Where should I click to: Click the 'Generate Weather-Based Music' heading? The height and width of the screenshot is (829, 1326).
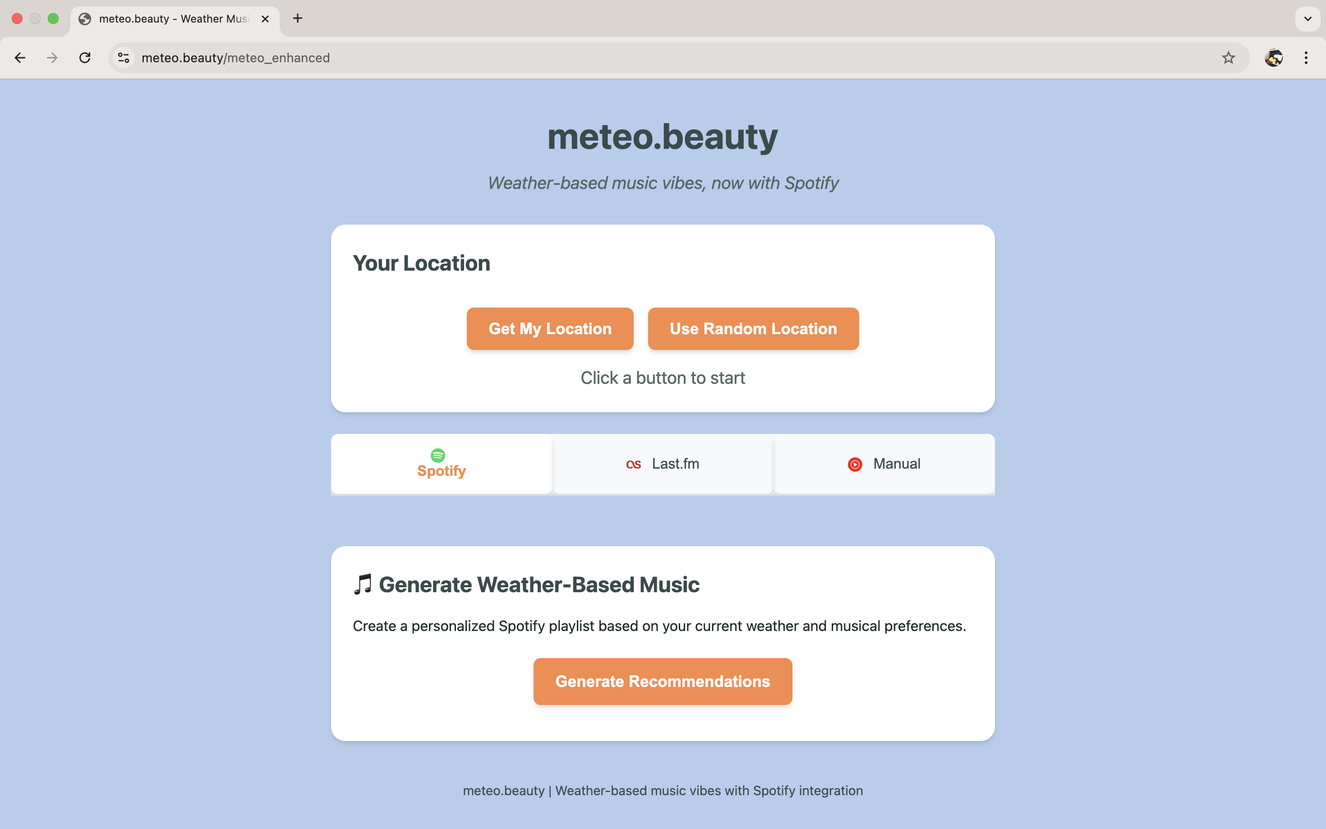[x=539, y=585]
